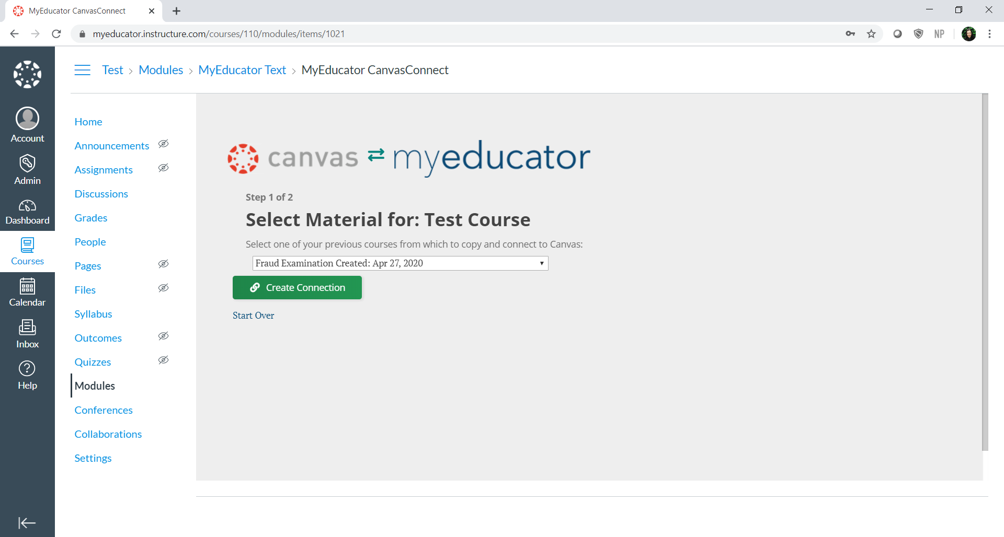Click the "Step 1 of 2" text
This screenshot has width=1004, height=537.
(x=269, y=197)
